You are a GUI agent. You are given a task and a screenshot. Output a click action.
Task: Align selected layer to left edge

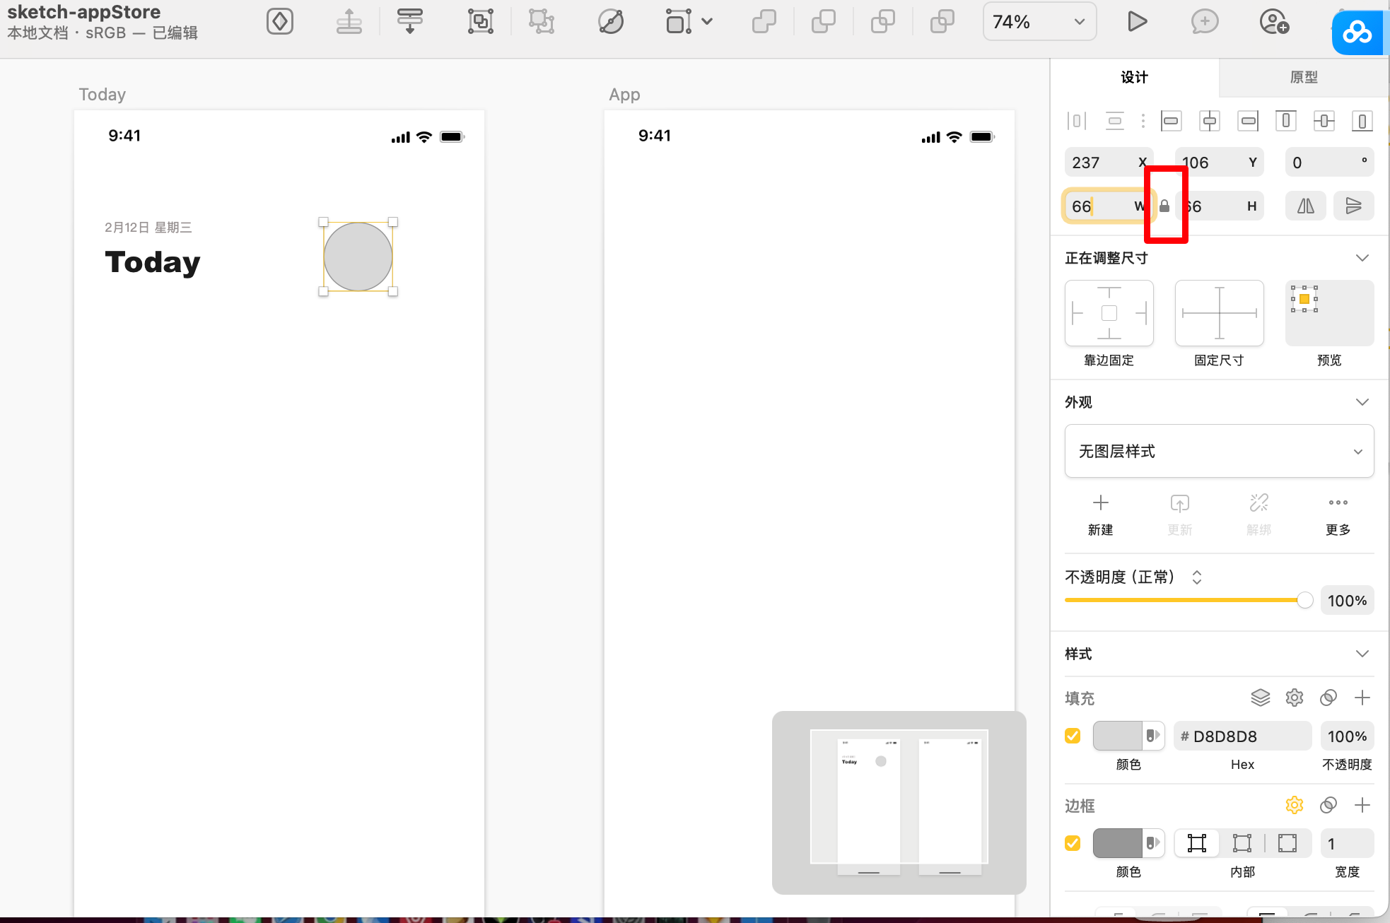1171,121
